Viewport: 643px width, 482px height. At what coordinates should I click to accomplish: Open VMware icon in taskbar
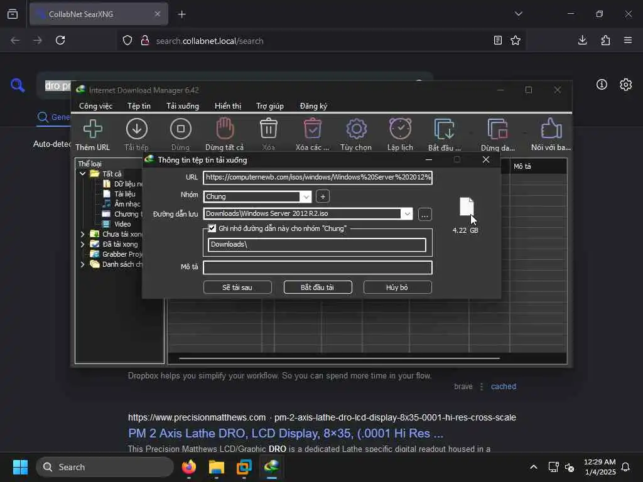[x=244, y=467]
